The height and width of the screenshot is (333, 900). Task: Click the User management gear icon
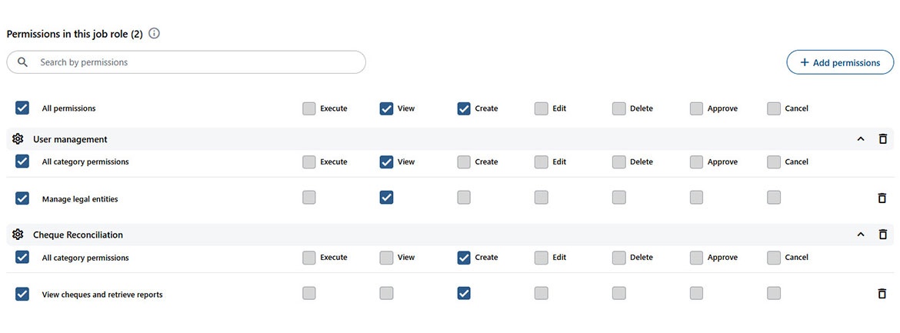pyautogui.click(x=18, y=139)
